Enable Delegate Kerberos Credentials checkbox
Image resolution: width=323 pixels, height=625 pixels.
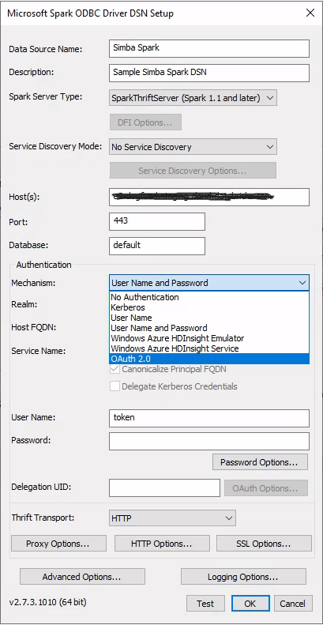coord(115,386)
